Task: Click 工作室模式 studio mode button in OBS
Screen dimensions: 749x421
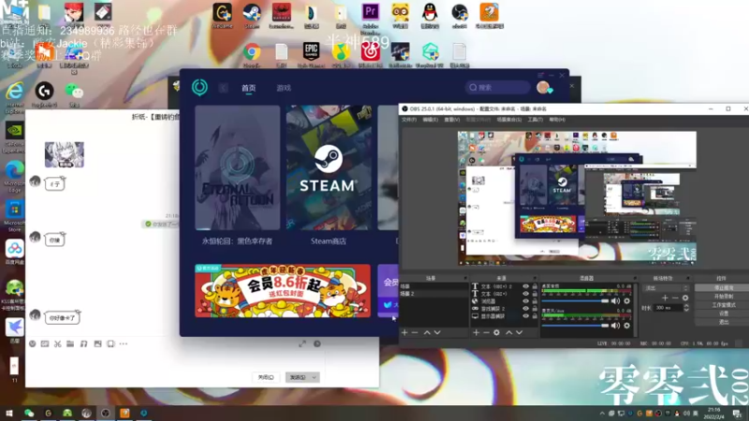Action: click(723, 305)
